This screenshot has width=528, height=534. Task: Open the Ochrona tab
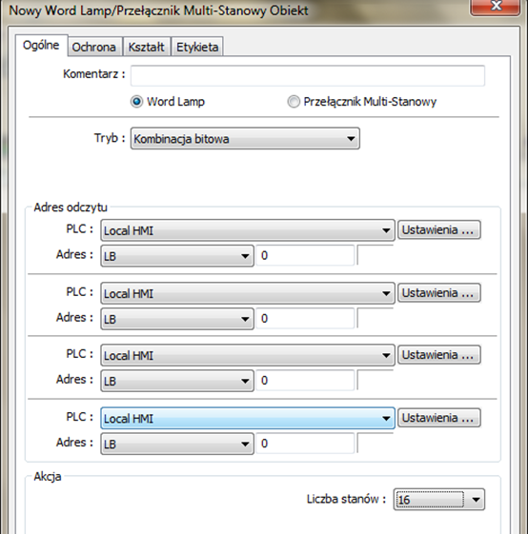click(x=93, y=47)
